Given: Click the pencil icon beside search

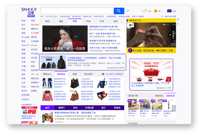Looking at the screenshot, I should click(128, 11).
